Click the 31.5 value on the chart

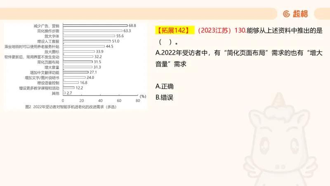point(97,62)
